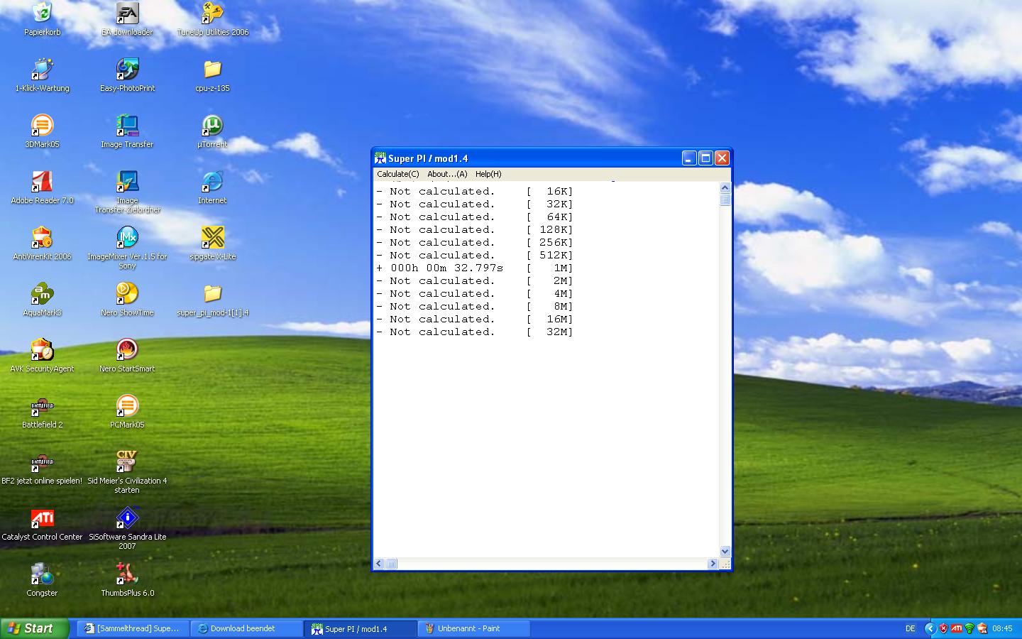
Task: Select the AquaMark3 desktop icon
Action: [x=42, y=293]
